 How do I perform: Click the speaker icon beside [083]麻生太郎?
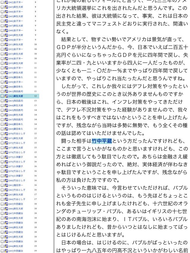(x=6, y=195)
